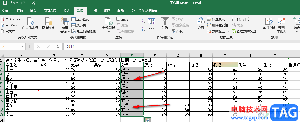Open 模拟分析 dropdown
300x122 pixels.
pos(269,26)
